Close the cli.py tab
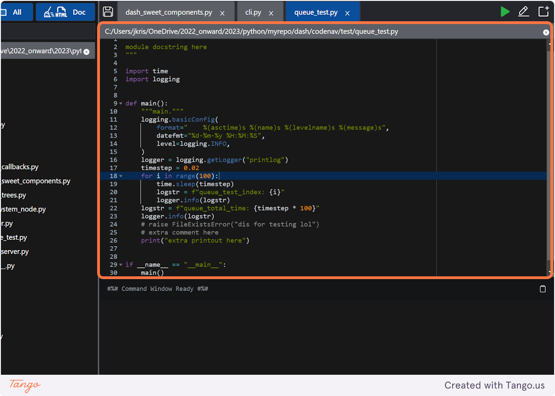The height and width of the screenshot is (396, 555). point(271,13)
